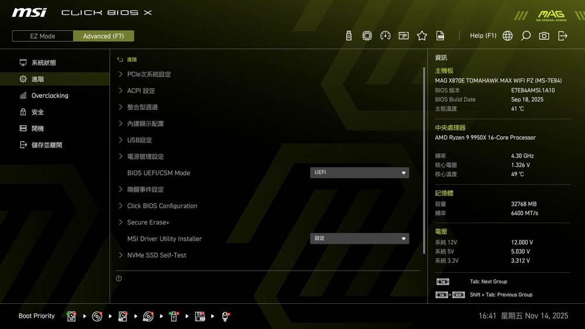Switch to EZ Mode
585x329 pixels.
(x=43, y=36)
